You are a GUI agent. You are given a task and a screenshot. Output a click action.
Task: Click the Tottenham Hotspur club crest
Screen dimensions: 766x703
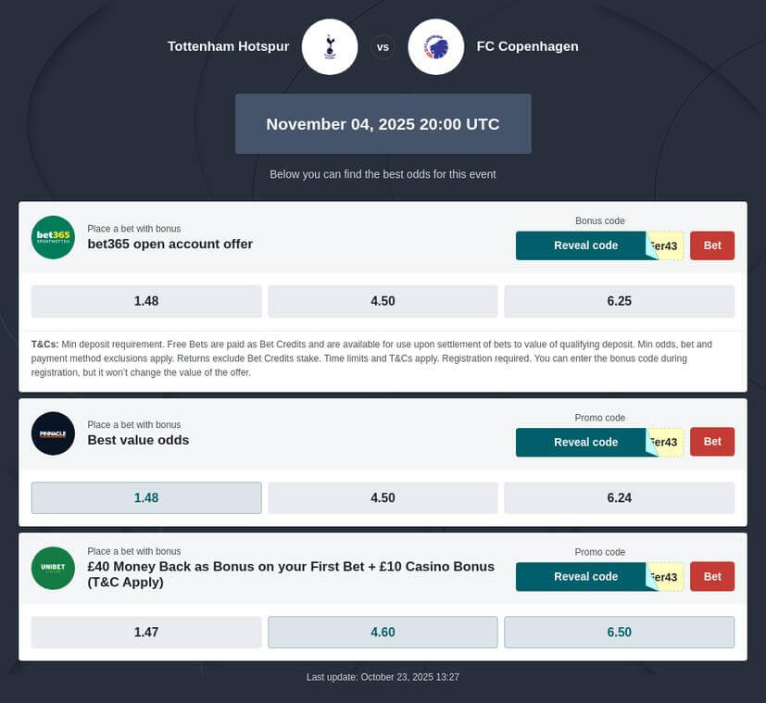click(328, 46)
